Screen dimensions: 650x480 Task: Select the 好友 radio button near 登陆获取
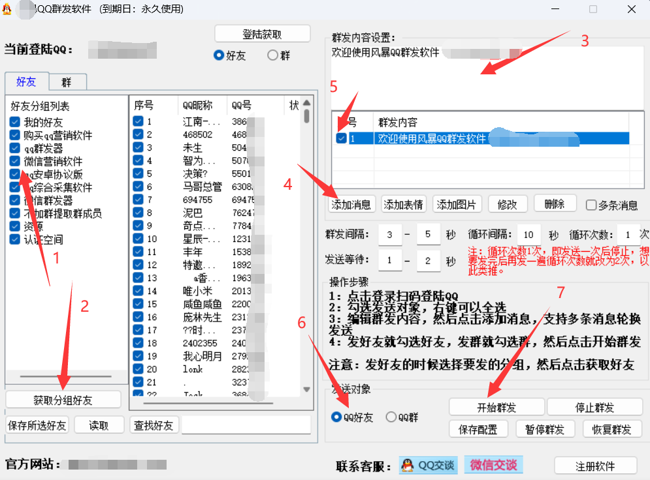219,55
